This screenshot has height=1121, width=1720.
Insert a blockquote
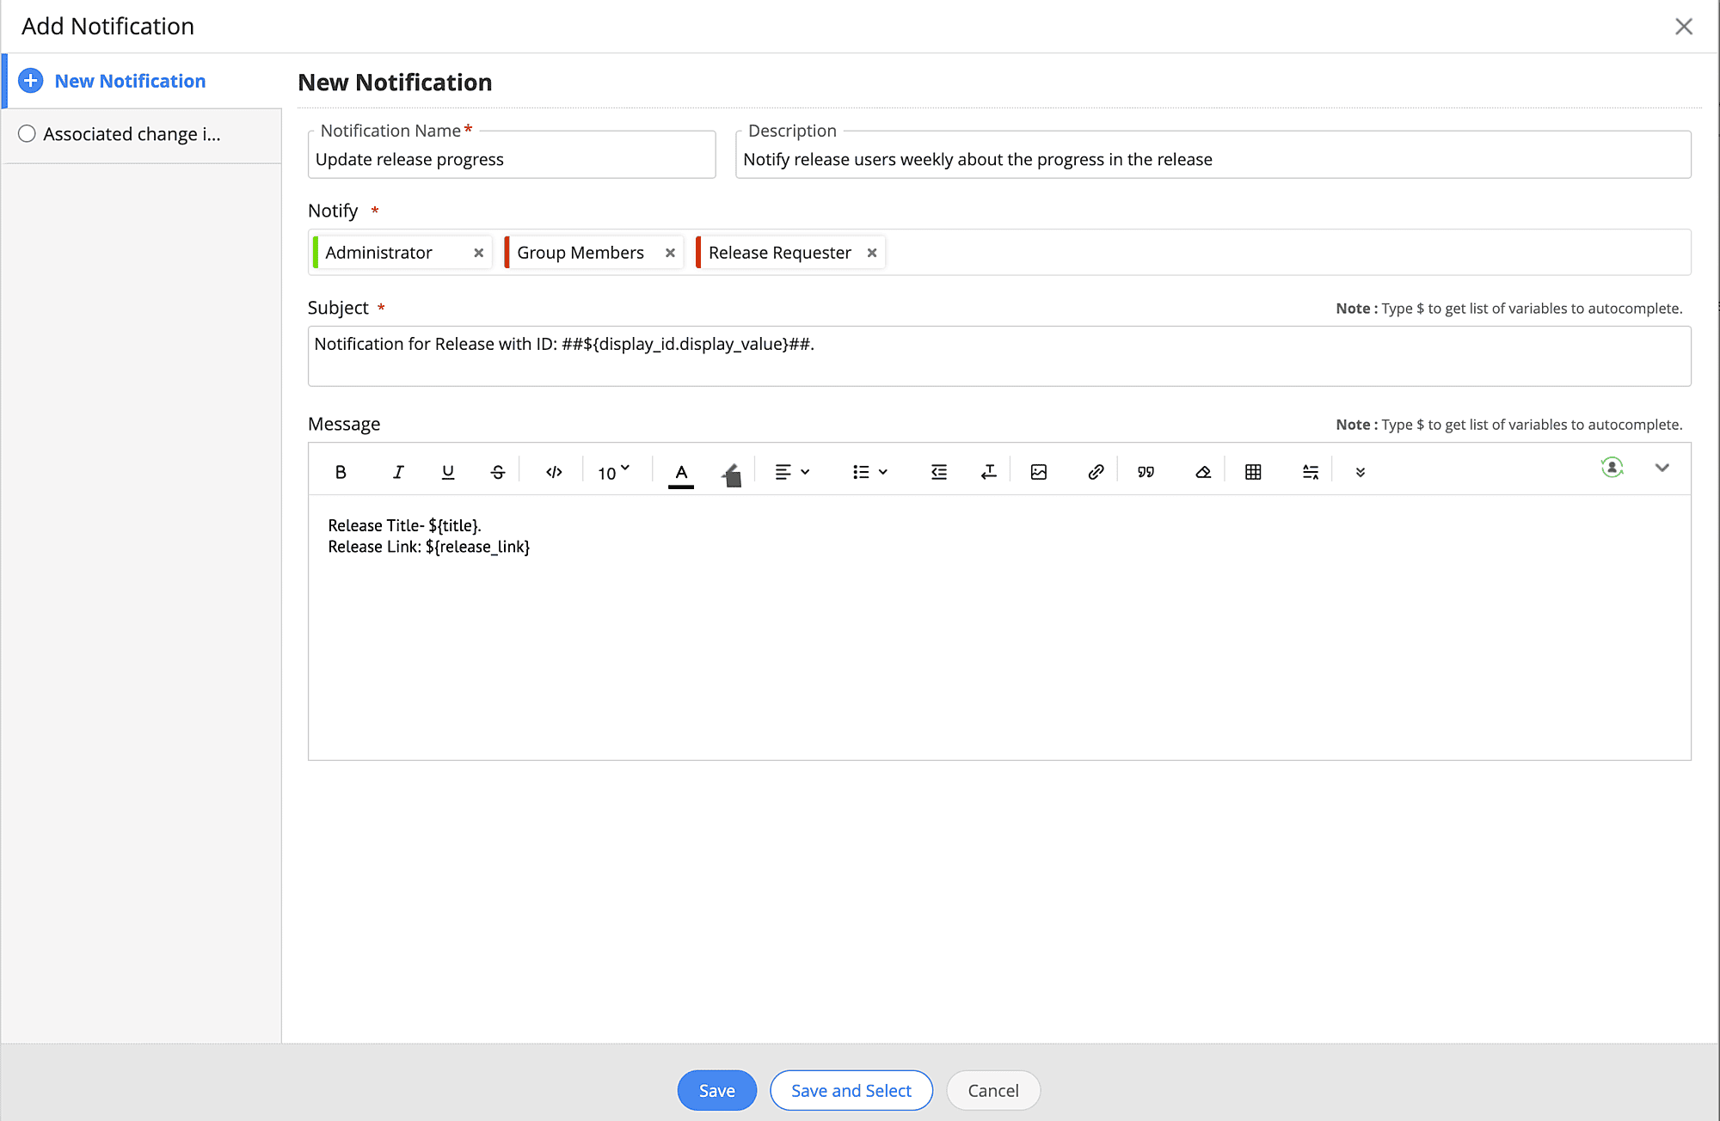point(1146,472)
